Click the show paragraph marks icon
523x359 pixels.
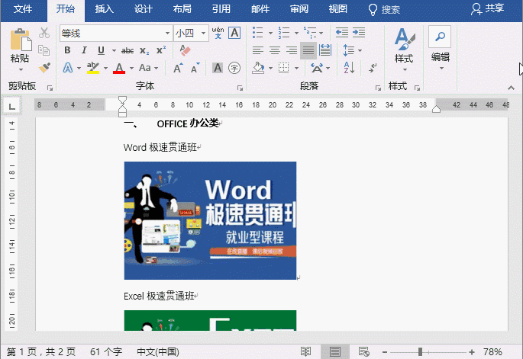coord(373,68)
